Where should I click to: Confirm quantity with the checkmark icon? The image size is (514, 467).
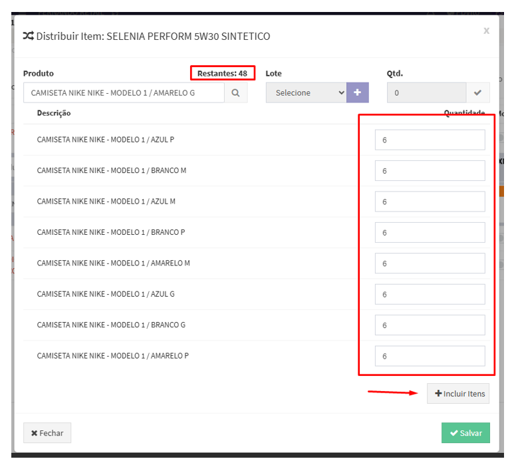(x=477, y=93)
